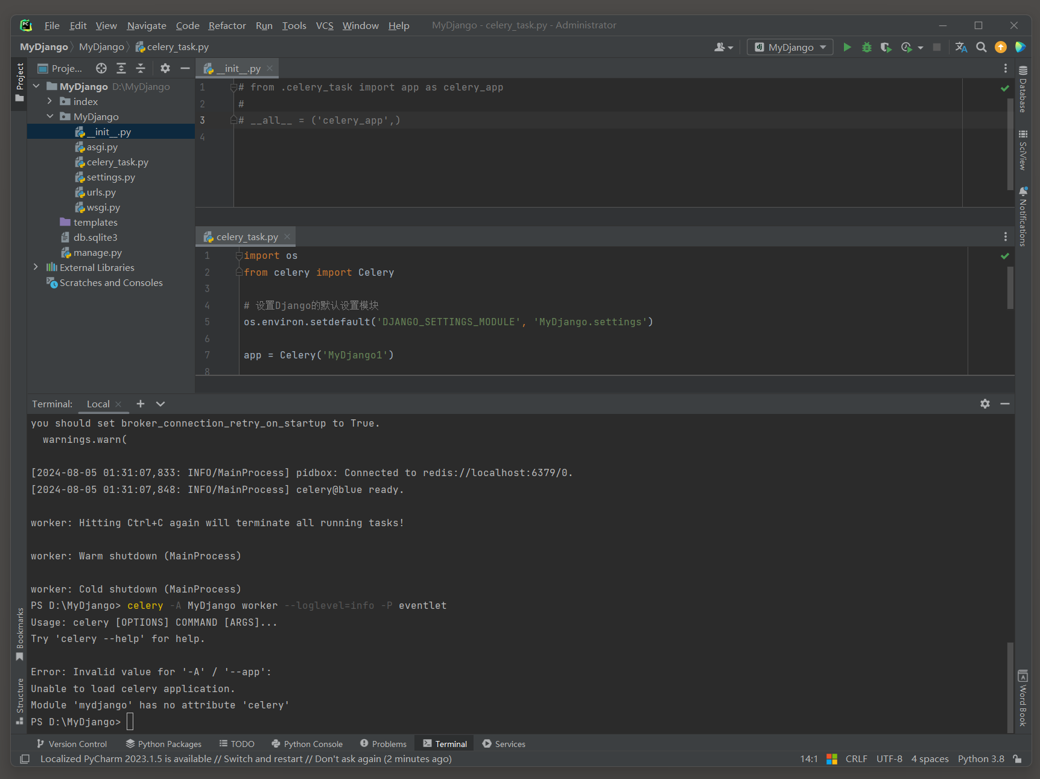The image size is (1040, 779).
Task: Open the Services tool window
Action: point(504,744)
